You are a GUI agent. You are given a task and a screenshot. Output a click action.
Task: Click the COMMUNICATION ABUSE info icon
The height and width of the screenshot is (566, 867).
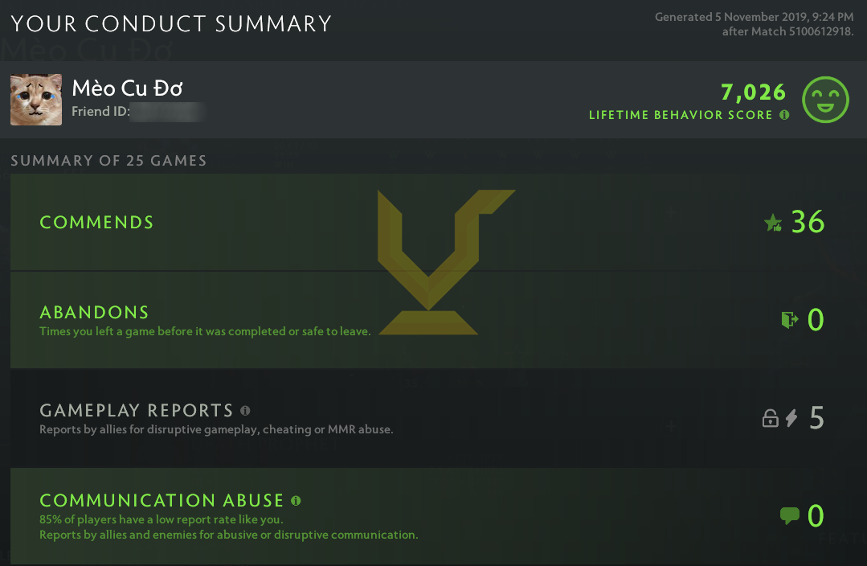[x=295, y=500]
